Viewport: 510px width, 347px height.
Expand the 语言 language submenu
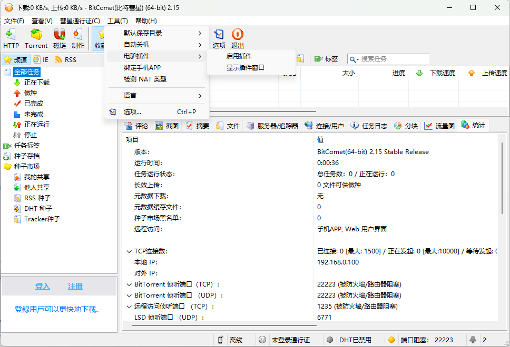(x=156, y=96)
